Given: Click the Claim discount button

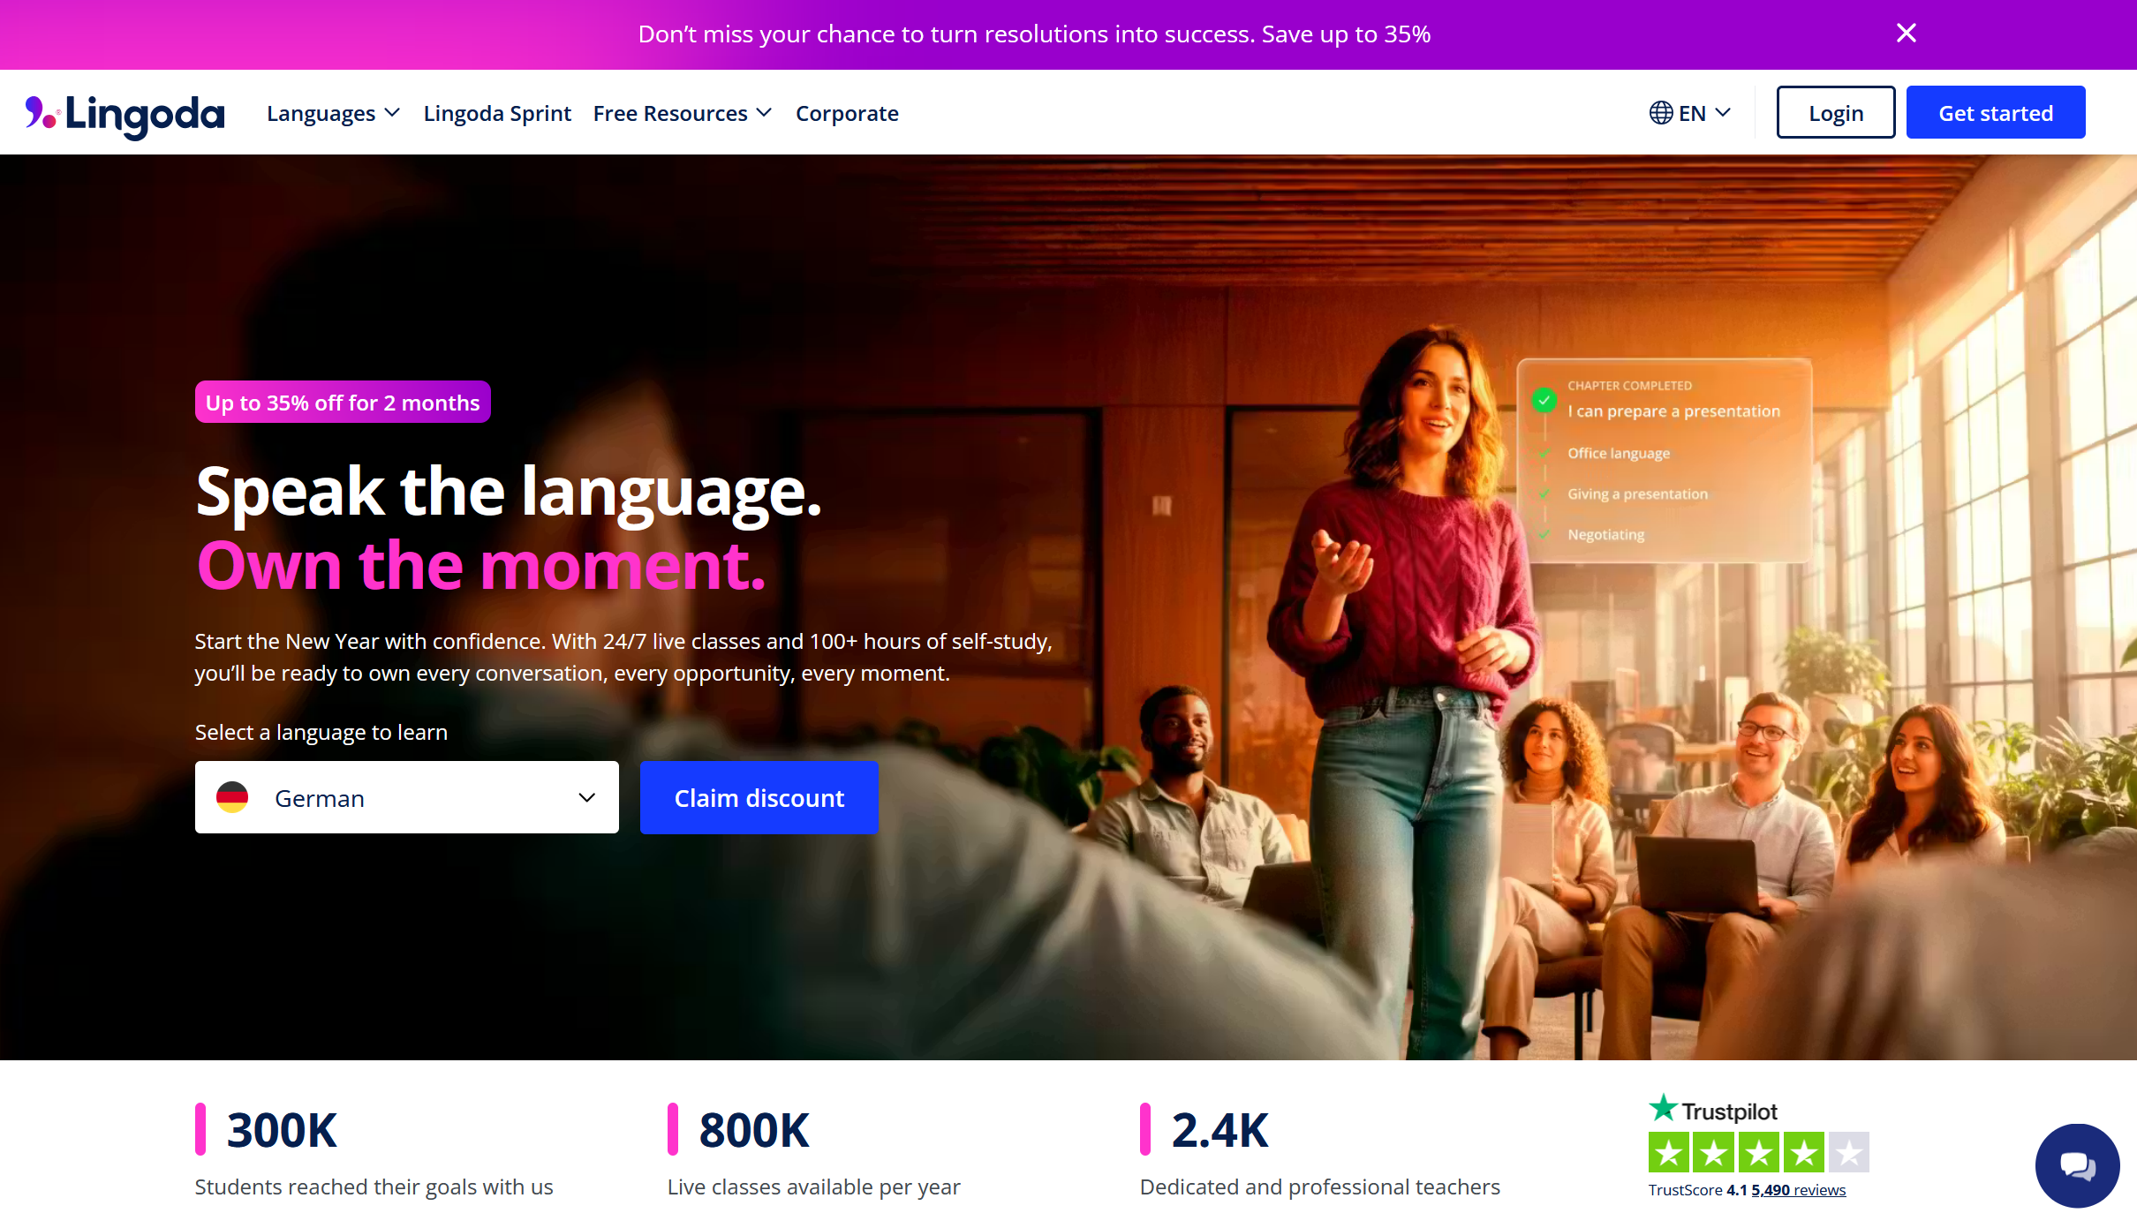Looking at the screenshot, I should pos(759,797).
